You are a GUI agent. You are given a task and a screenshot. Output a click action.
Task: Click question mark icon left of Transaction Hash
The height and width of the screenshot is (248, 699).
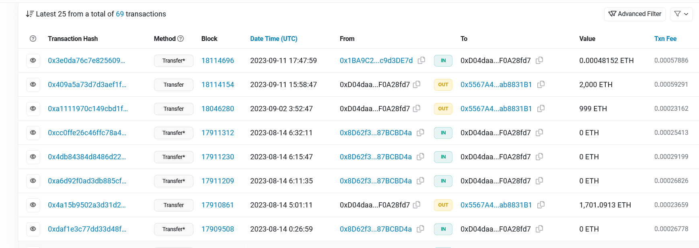pyautogui.click(x=33, y=39)
